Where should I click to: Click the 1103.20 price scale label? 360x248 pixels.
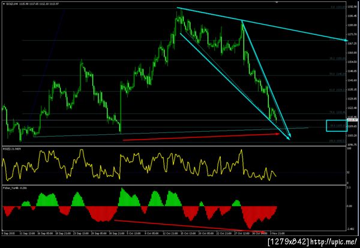pos(352,135)
